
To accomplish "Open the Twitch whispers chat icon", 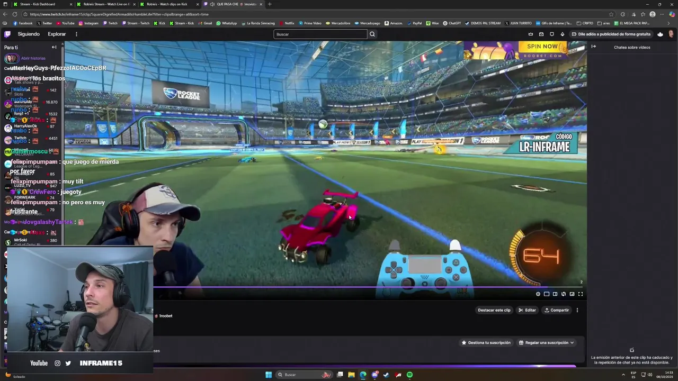I will pos(552,34).
